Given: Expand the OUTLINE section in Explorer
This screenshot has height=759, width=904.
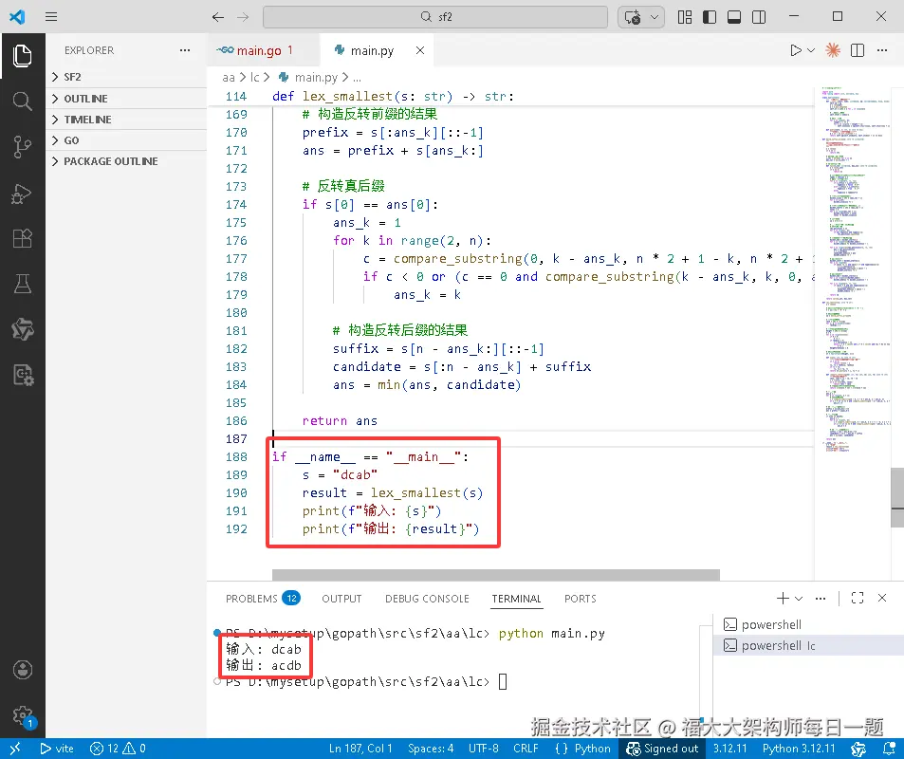Looking at the screenshot, I should click(85, 99).
